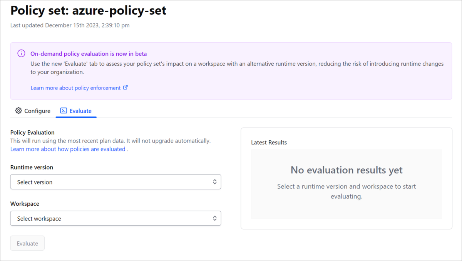
Task: Open the Runtime version Select version dropdown
Action: point(115,182)
